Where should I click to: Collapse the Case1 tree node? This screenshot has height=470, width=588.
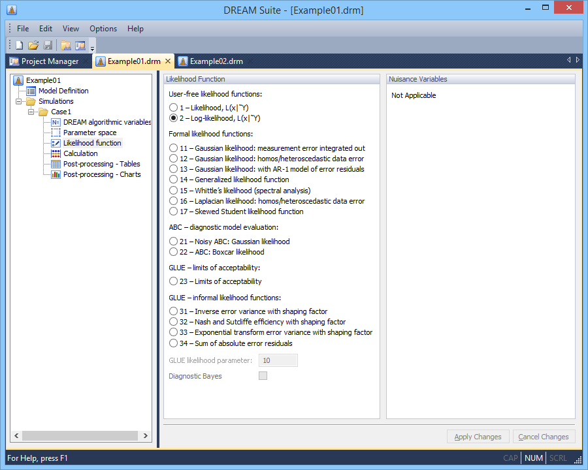(31, 112)
